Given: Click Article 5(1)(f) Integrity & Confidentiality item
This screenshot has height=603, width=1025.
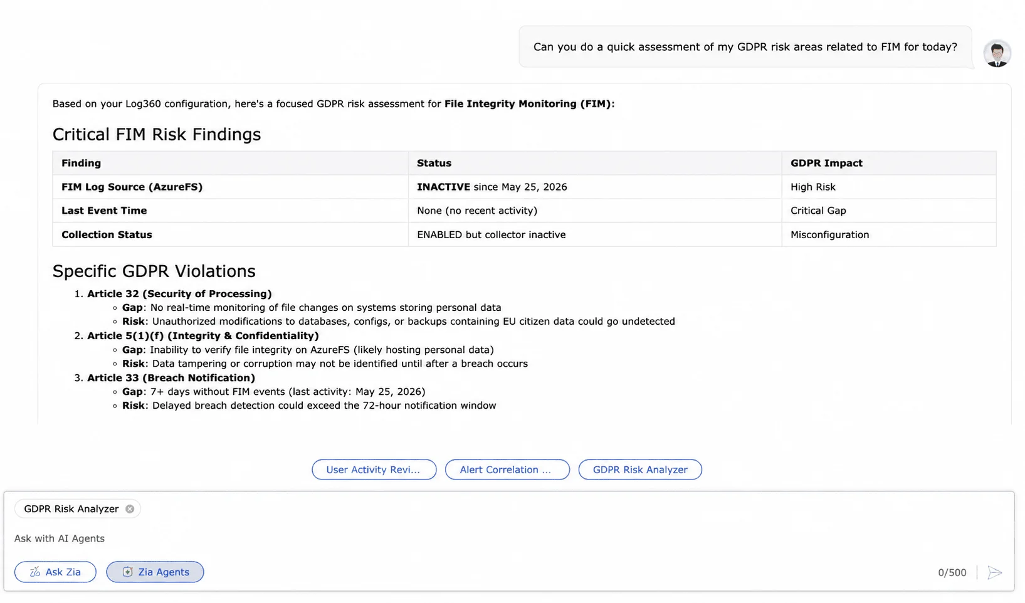Looking at the screenshot, I should (x=203, y=335).
